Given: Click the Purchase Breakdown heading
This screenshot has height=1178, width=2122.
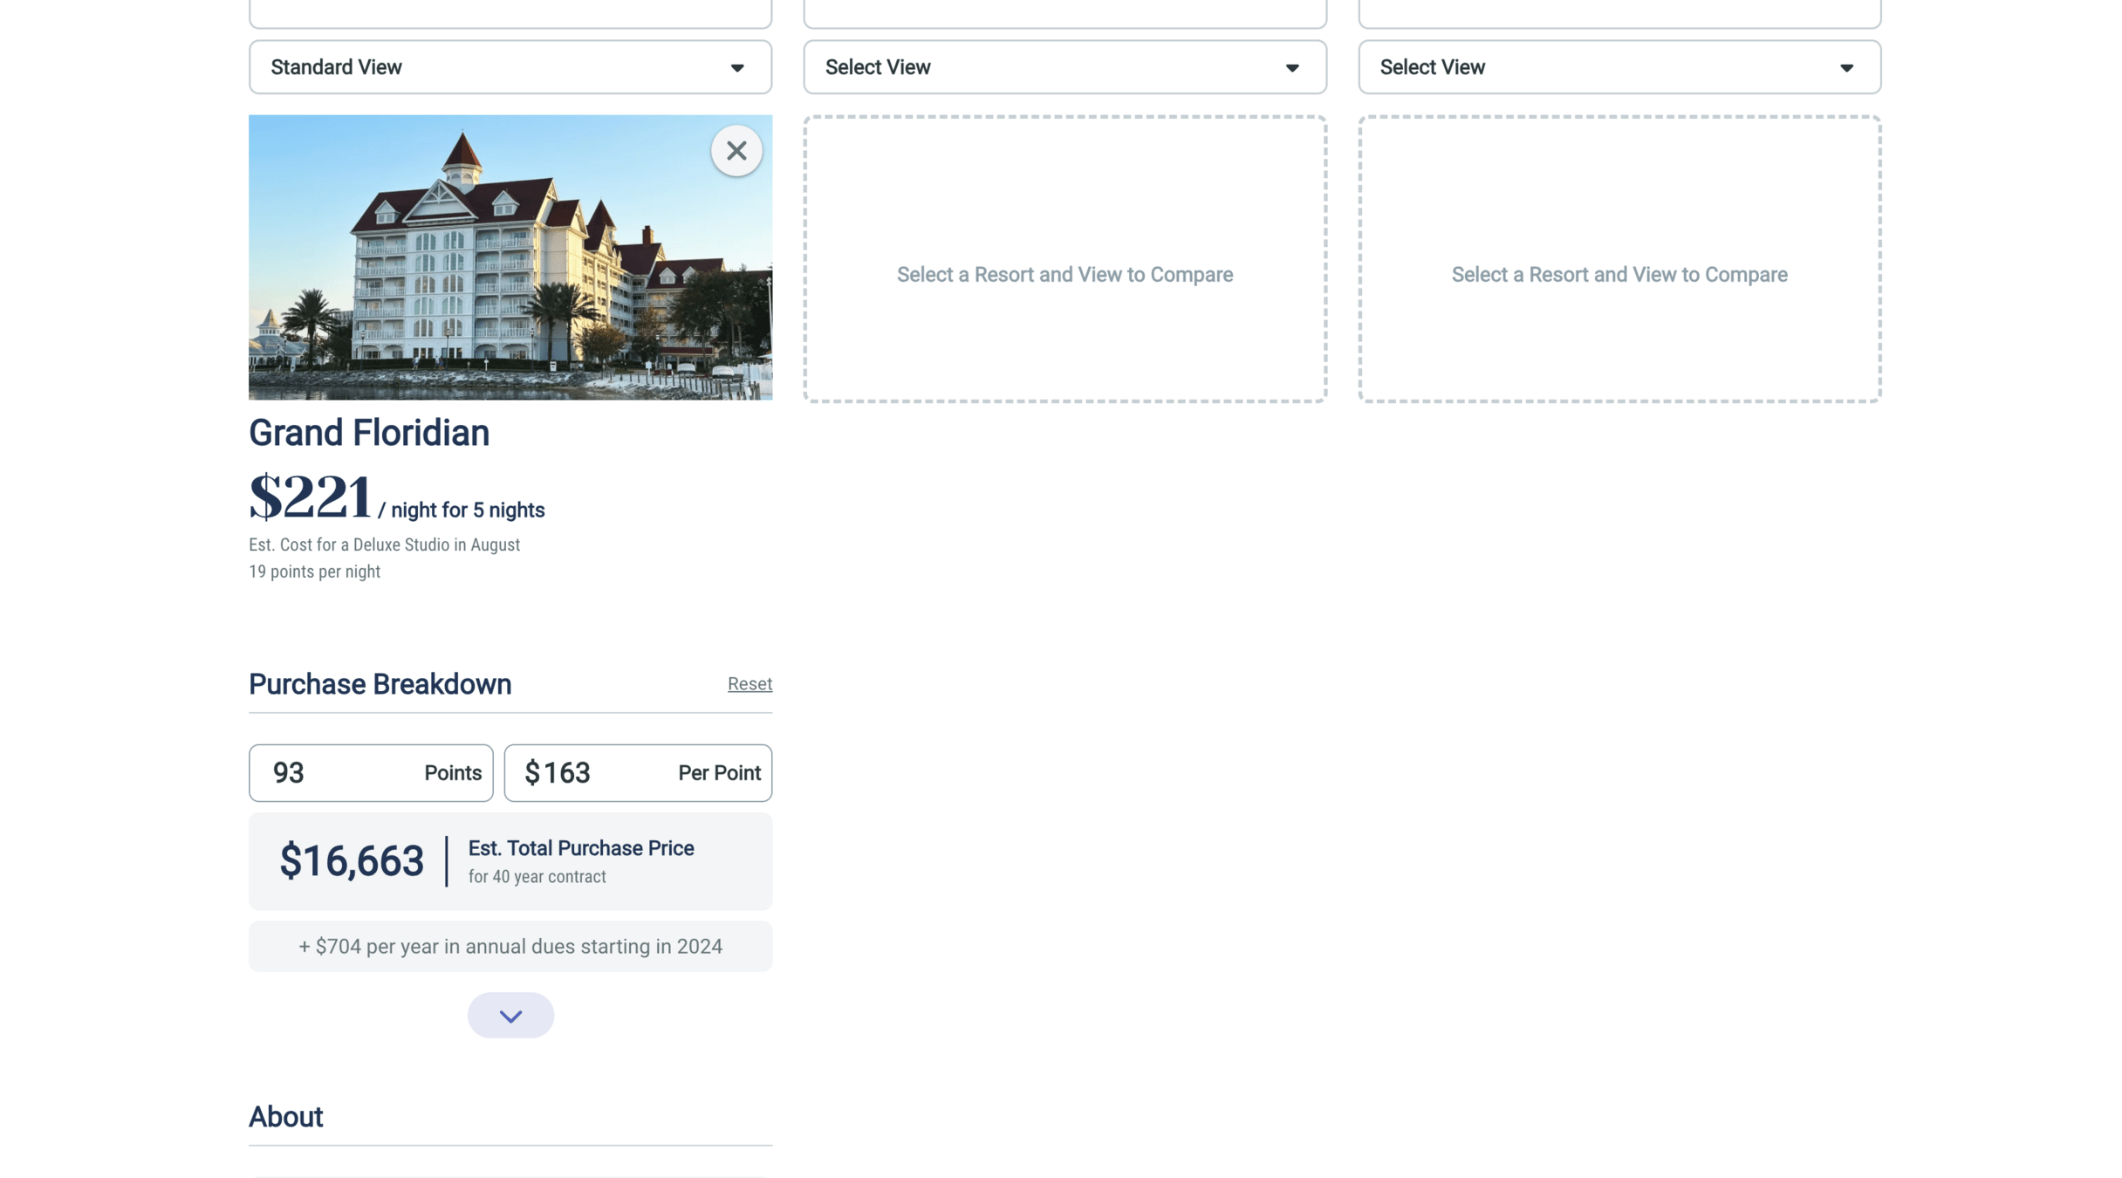Looking at the screenshot, I should click(380, 684).
